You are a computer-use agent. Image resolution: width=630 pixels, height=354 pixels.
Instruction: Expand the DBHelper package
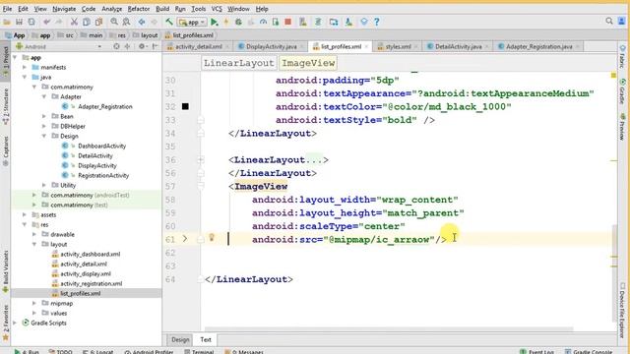(44, 126)
